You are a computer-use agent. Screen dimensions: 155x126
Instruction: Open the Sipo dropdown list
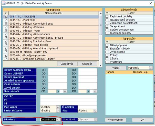[95, 111]
